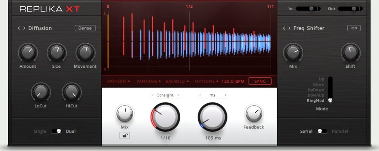Click the 105 ms delay time knob

(x=213, y=117)
